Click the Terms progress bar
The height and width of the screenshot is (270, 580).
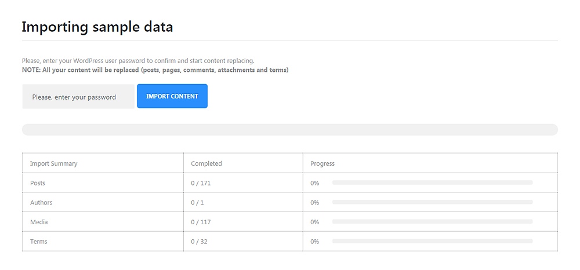pyautogui.click(x=432, y=241)
